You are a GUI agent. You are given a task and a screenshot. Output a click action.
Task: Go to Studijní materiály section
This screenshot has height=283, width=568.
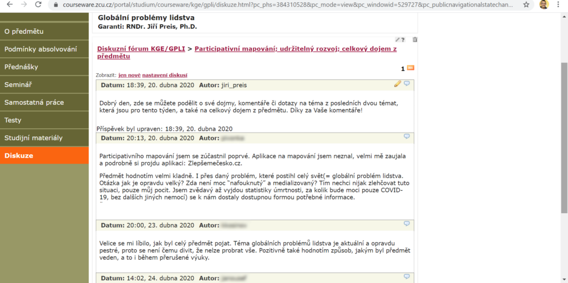[x=33, y=138]
